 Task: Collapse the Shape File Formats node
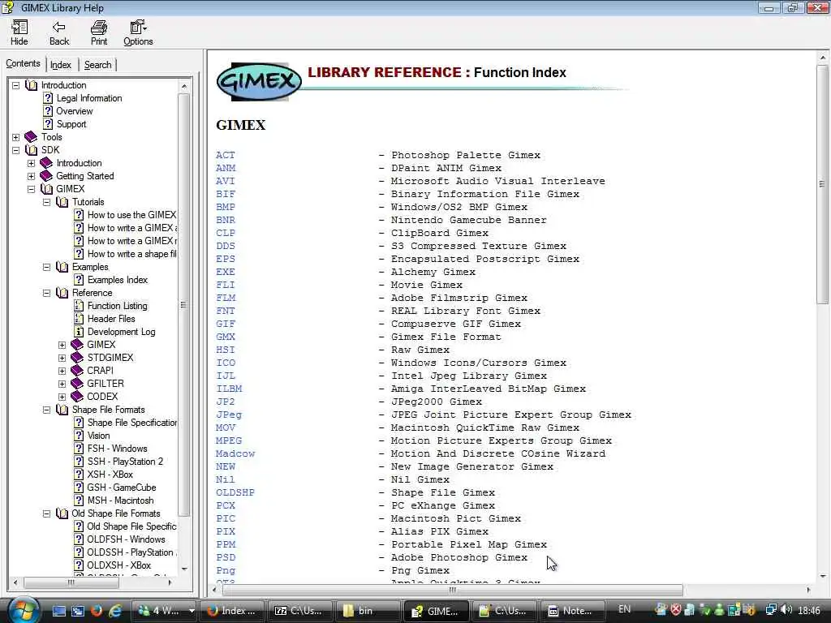click(46, 410)
